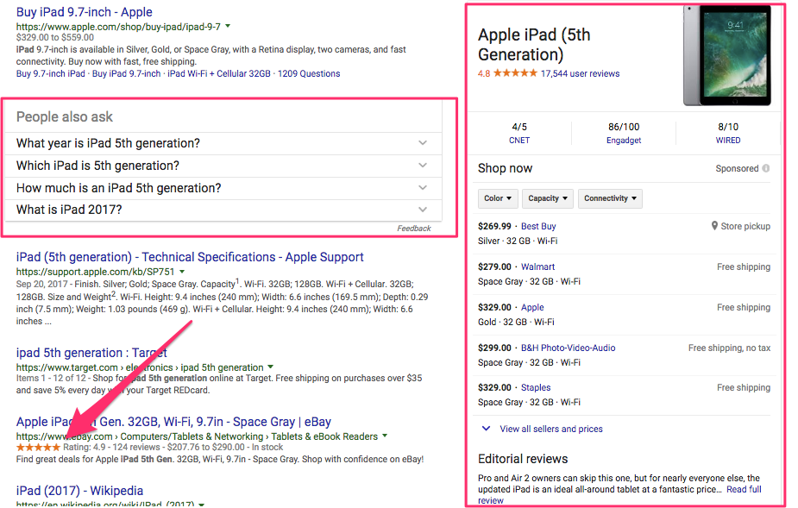Expand 'Which iPad is 5th generation?' question
798x508 pixels.
[x=223, y=166]
